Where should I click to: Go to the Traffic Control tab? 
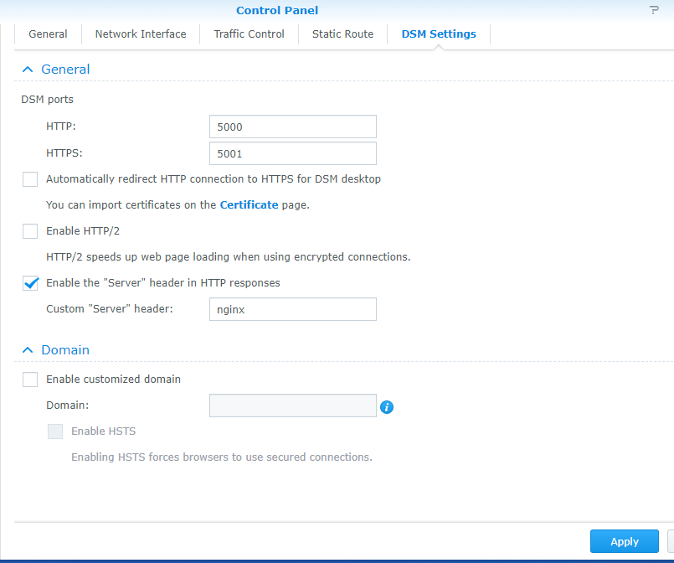tap(249, 34)
